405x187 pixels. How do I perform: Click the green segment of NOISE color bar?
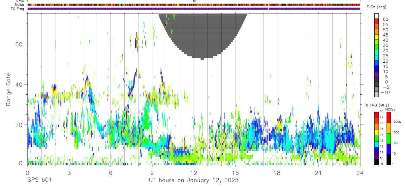(389, 139)
